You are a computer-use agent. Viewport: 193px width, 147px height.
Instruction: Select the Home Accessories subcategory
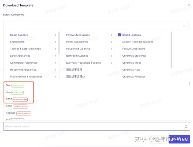pos(77,42)
